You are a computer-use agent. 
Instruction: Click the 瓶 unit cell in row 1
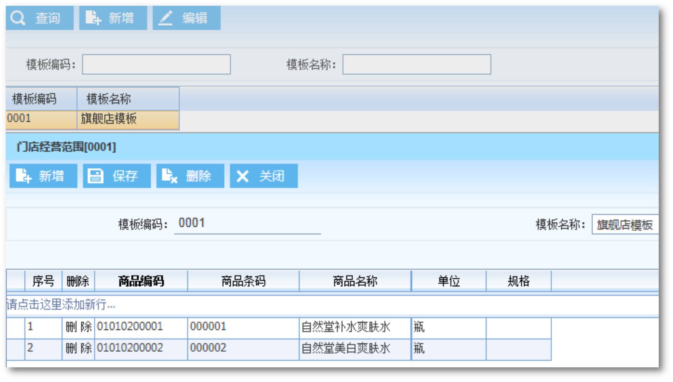(449, 328)
